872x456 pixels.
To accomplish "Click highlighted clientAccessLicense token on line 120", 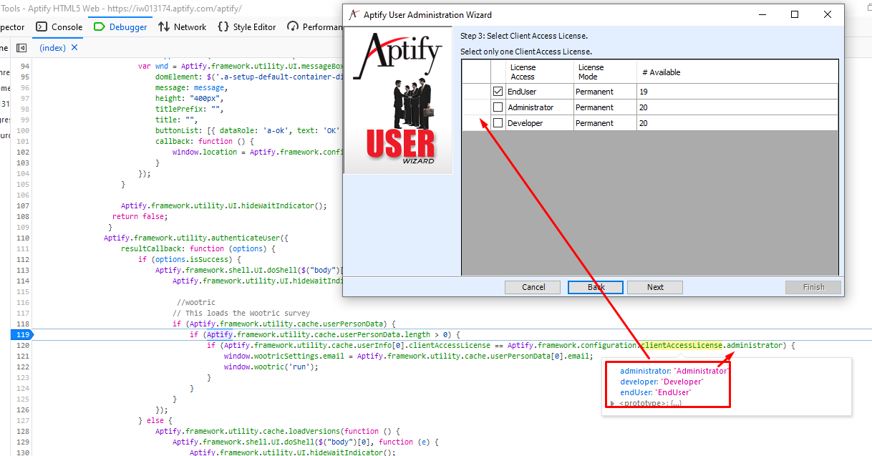I will [x=682, y=345].
